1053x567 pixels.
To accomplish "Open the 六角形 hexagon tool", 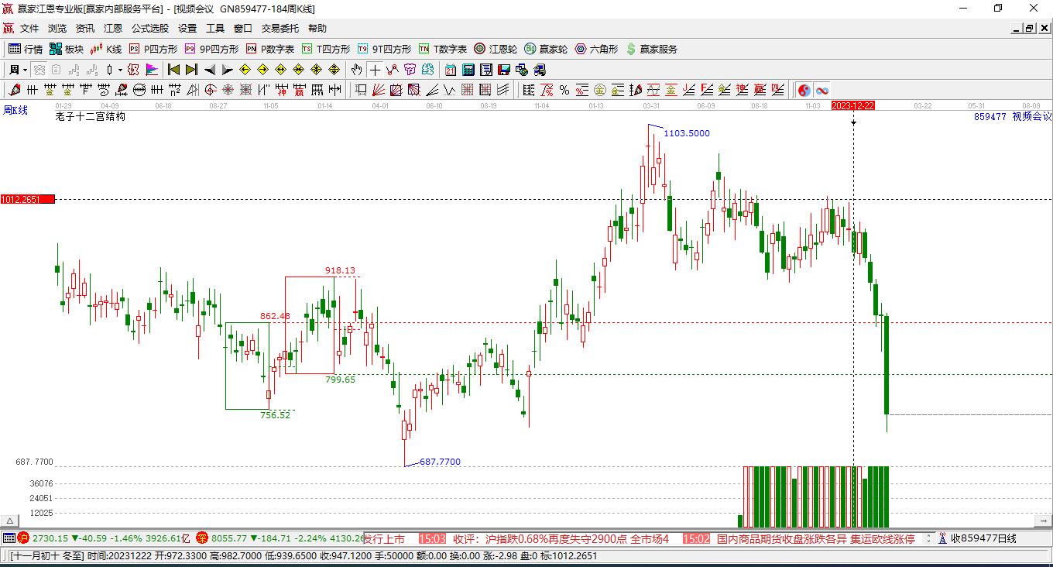I will pos(596,49).
